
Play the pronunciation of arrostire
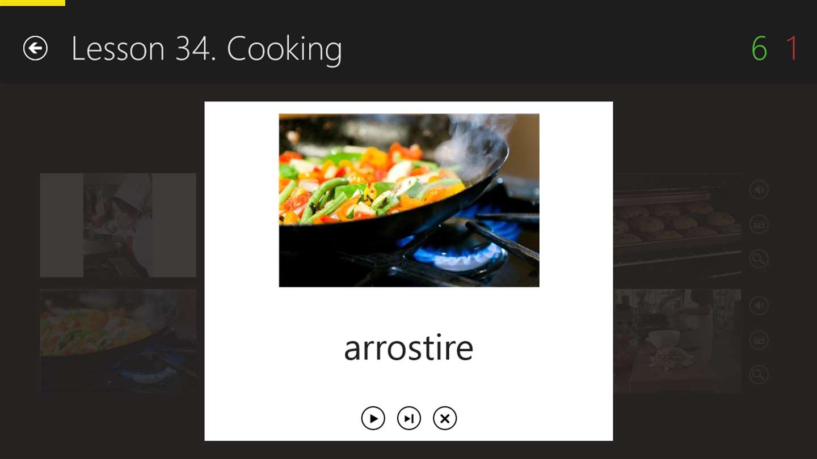pos(373,418)
